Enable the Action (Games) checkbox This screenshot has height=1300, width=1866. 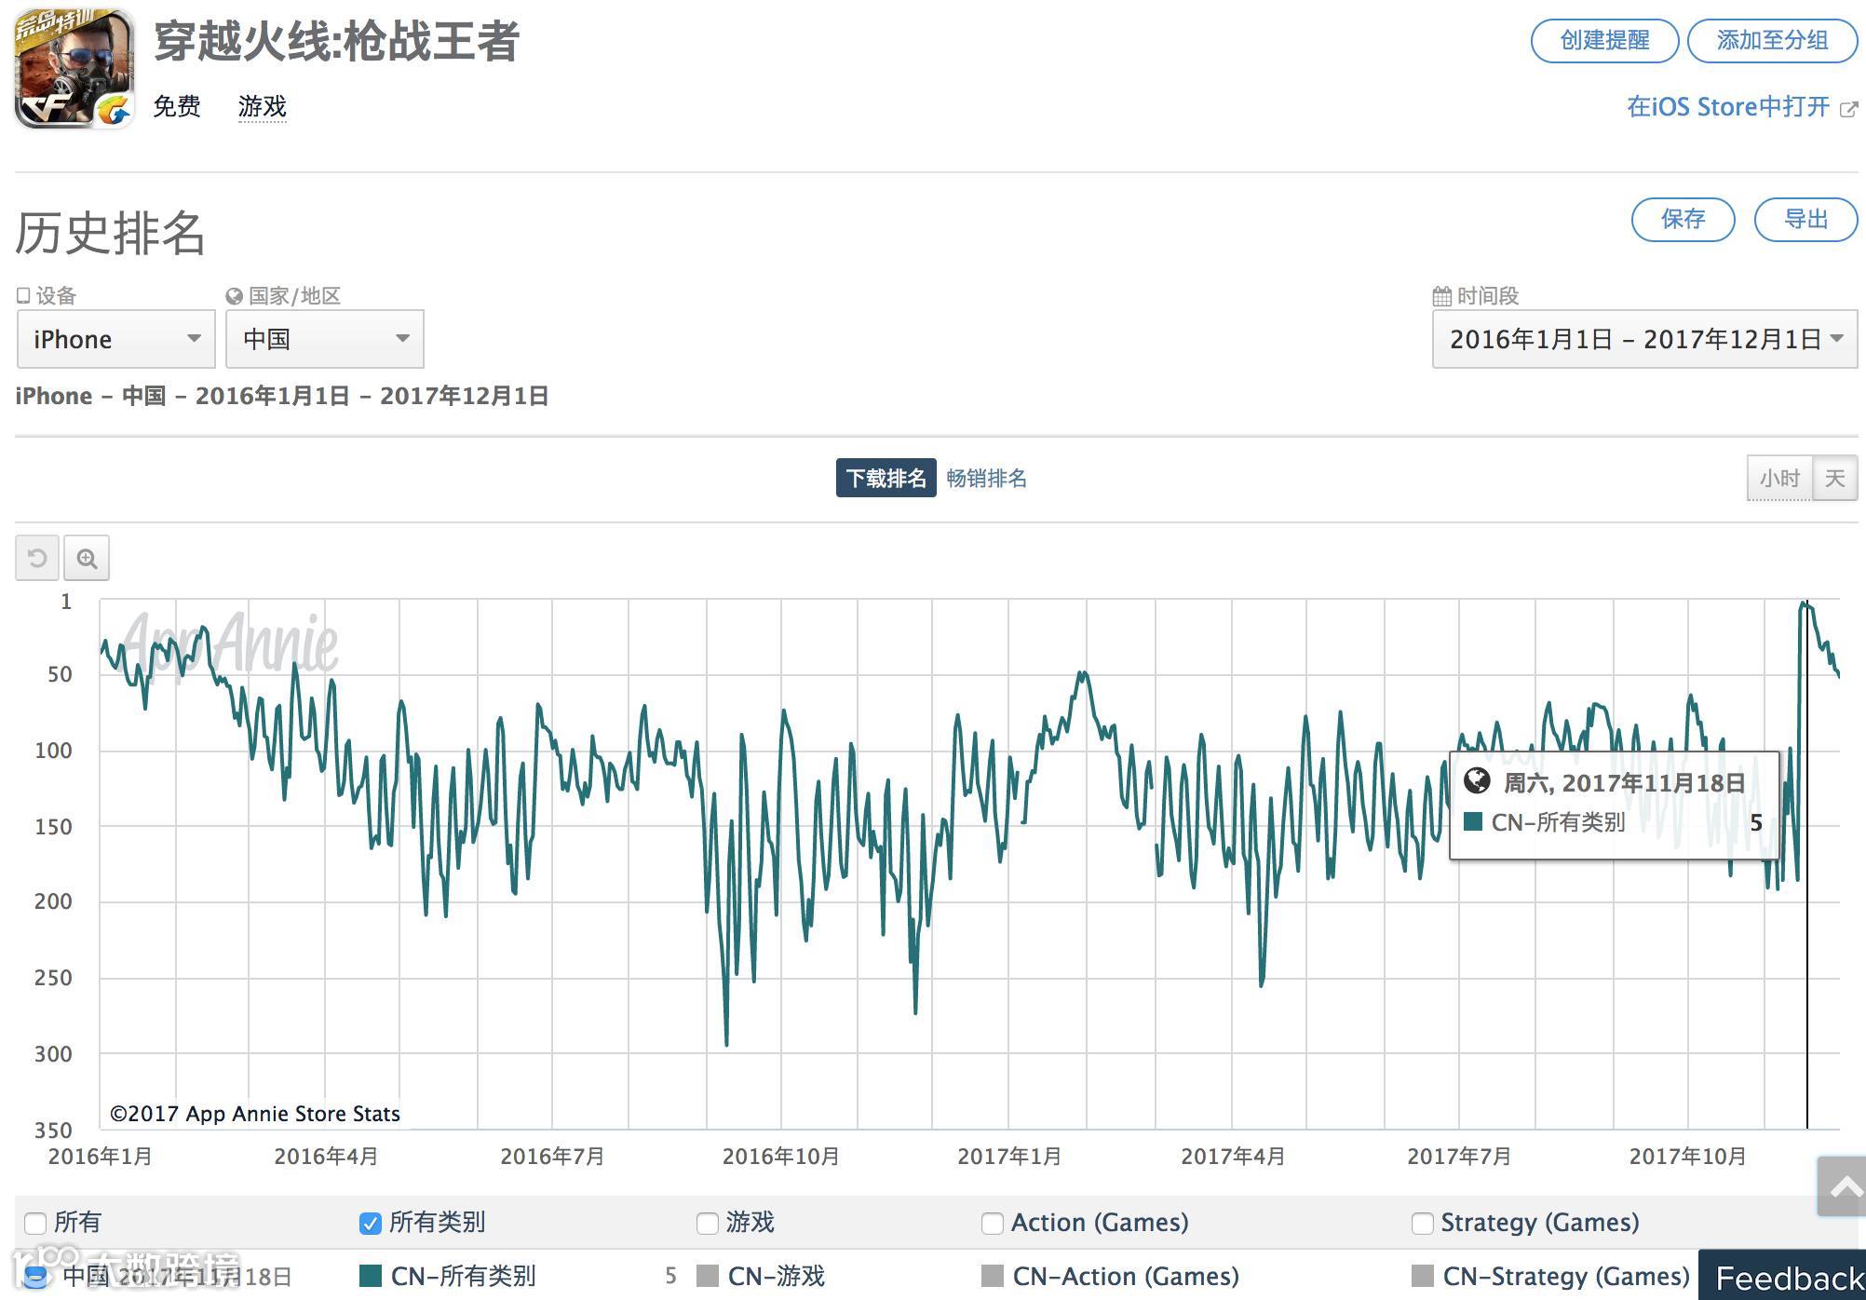pos(993,1223)
